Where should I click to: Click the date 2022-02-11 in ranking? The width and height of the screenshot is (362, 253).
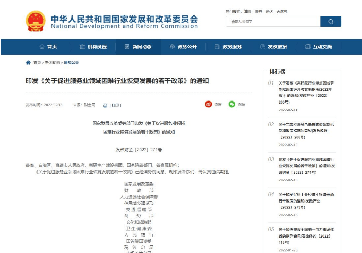pos(288,110)
